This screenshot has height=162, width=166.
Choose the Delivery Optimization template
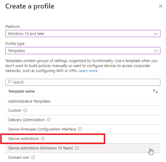pyautogui.click(x=83, y=120)
